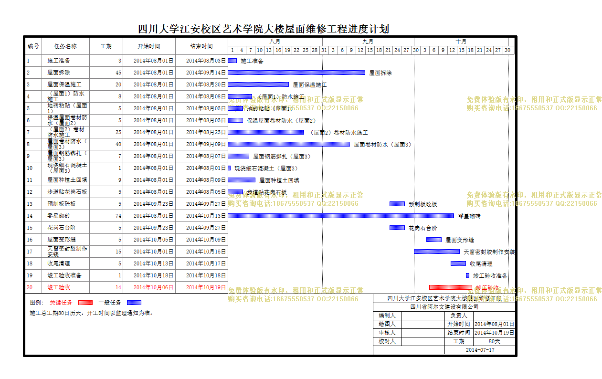Click the small 竣工验收准备 Gantt bar

[468, 275]
